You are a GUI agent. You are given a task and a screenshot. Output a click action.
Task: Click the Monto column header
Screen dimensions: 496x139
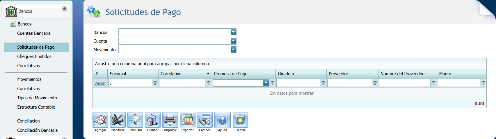pos(462,74)
